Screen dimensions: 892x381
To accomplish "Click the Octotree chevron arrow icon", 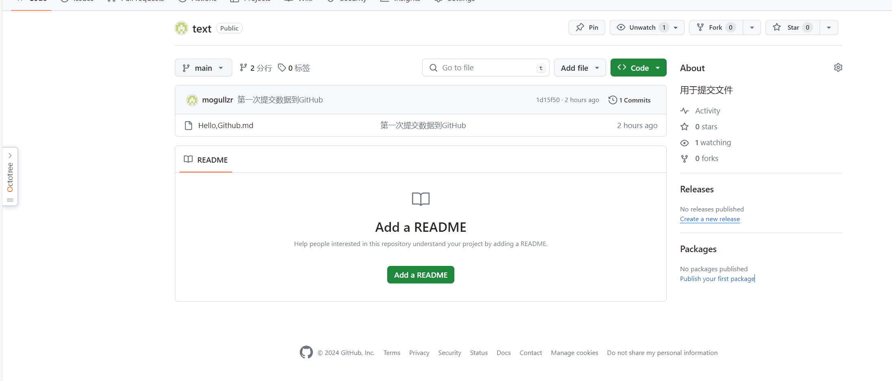I will 10,156.
